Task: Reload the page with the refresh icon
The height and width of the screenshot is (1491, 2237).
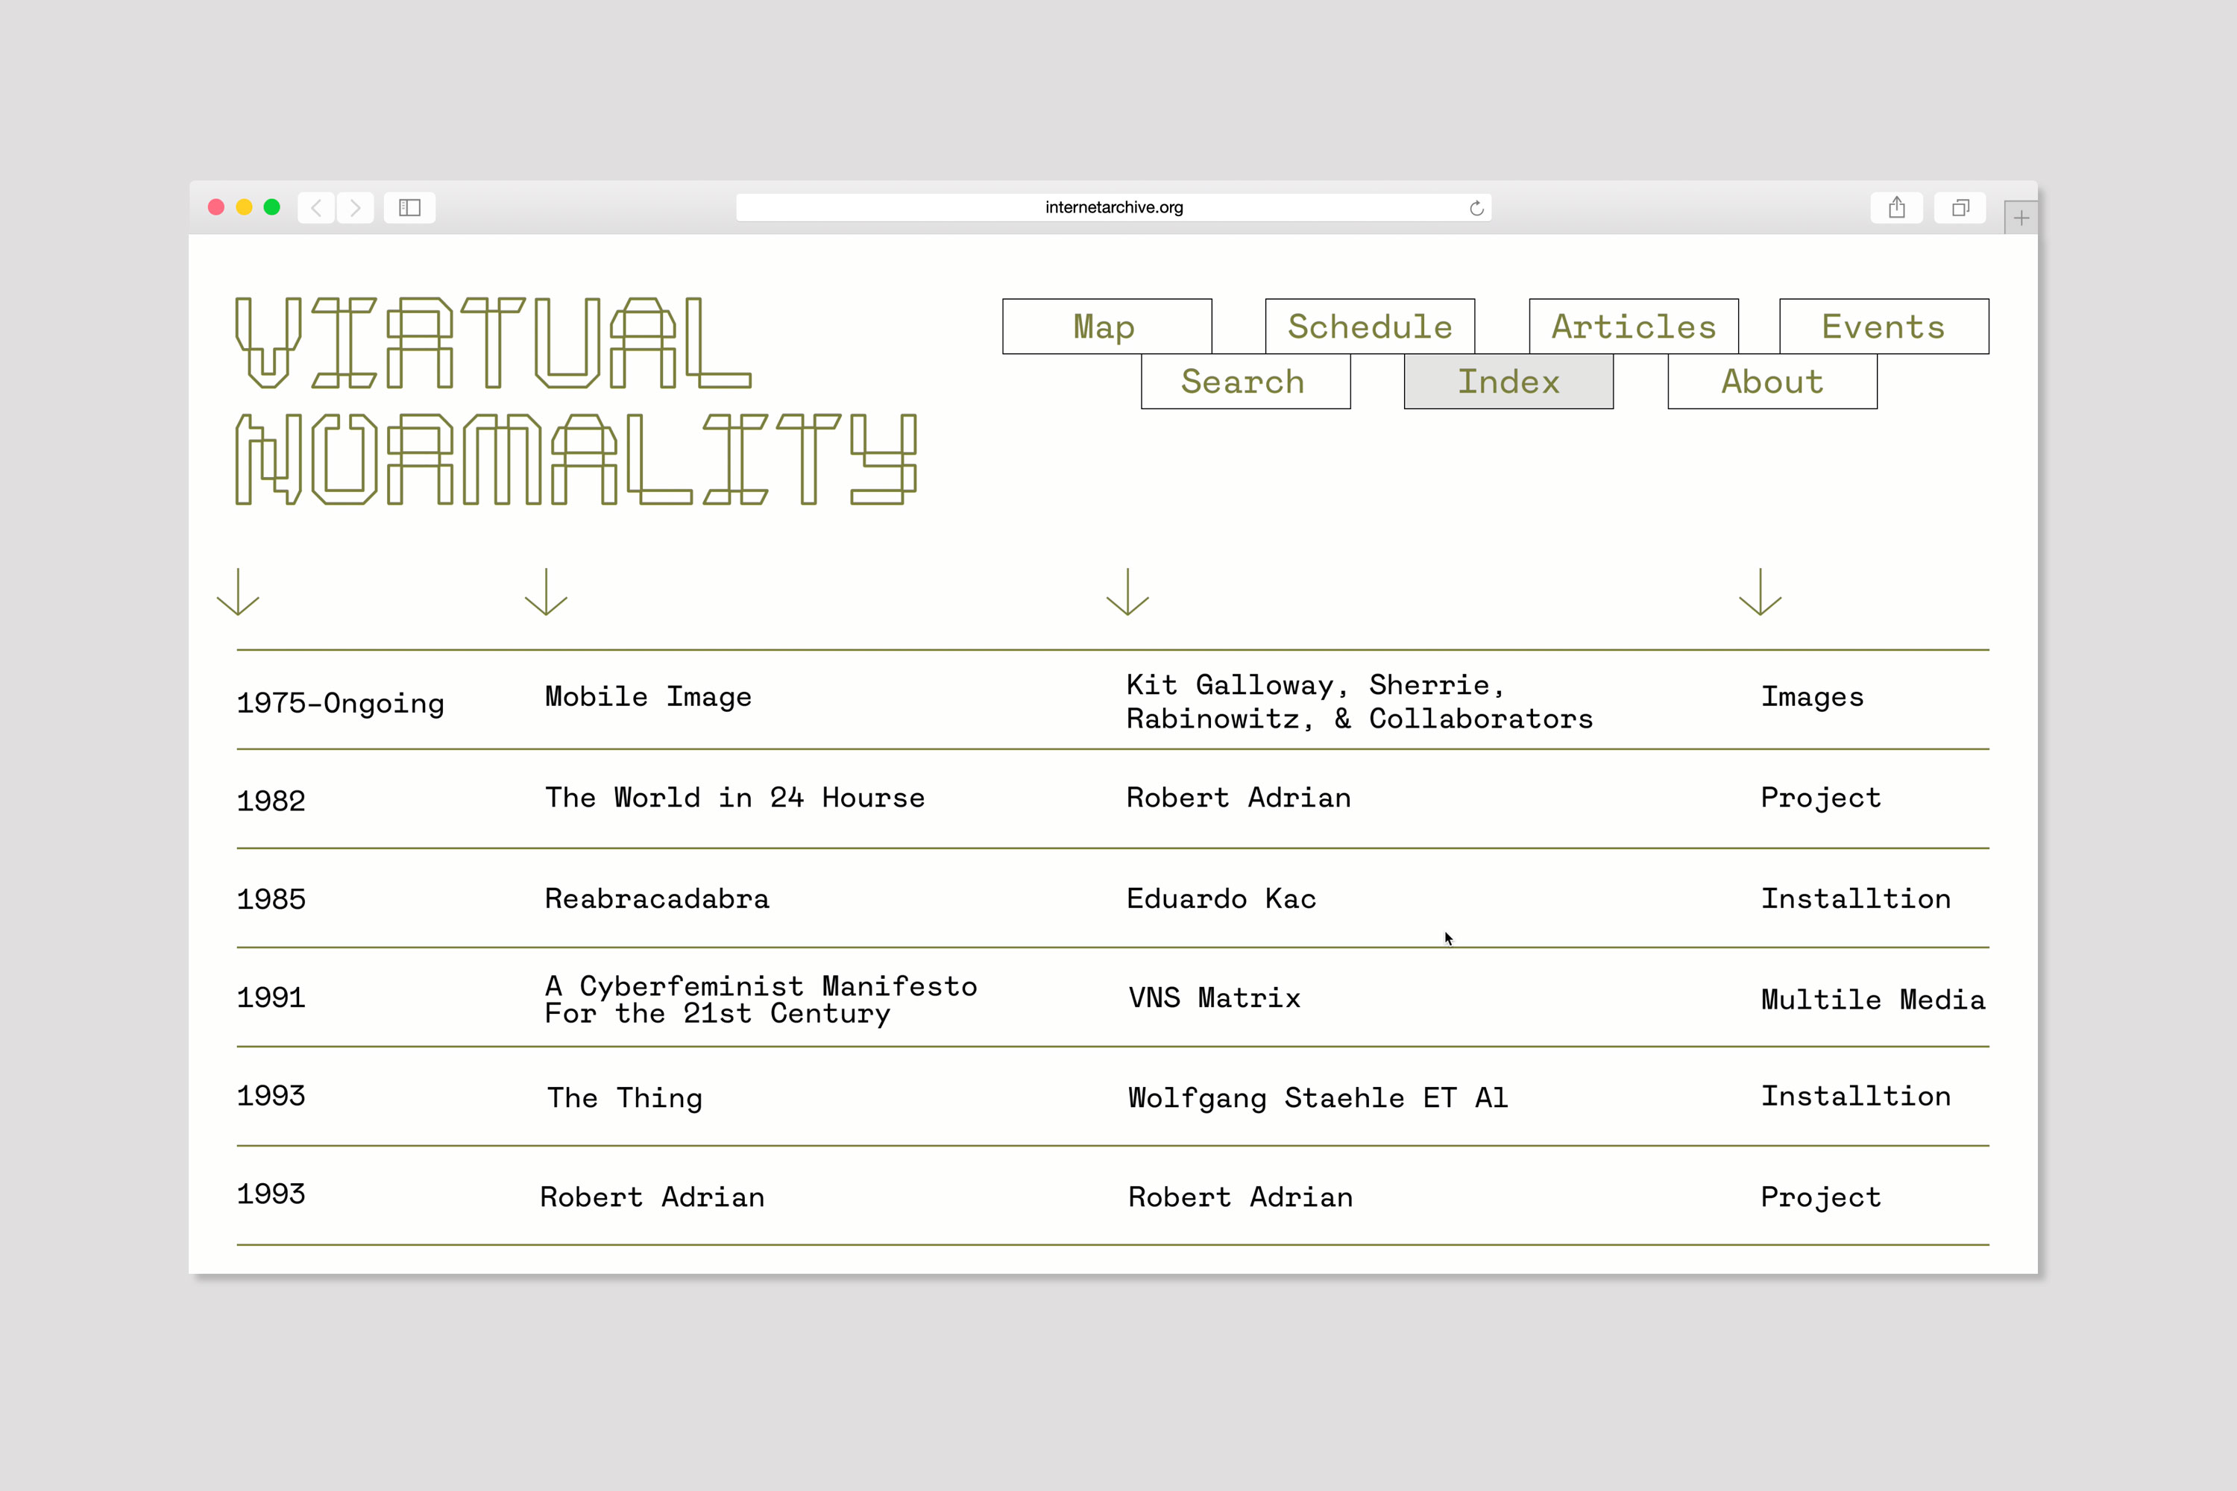Action: click(1476, 208)
